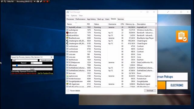Click the Pickups banner in game window
This screenshot has height=109, width=194.
point(172,77)
